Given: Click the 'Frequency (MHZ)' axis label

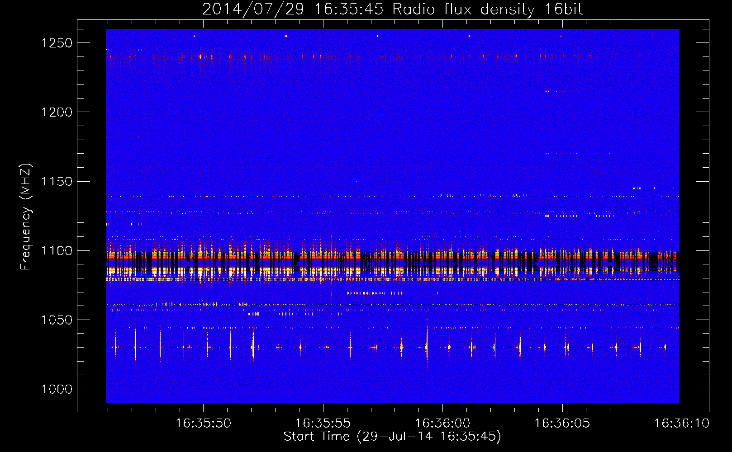Looking at the screenshot, I should point(26,217).
